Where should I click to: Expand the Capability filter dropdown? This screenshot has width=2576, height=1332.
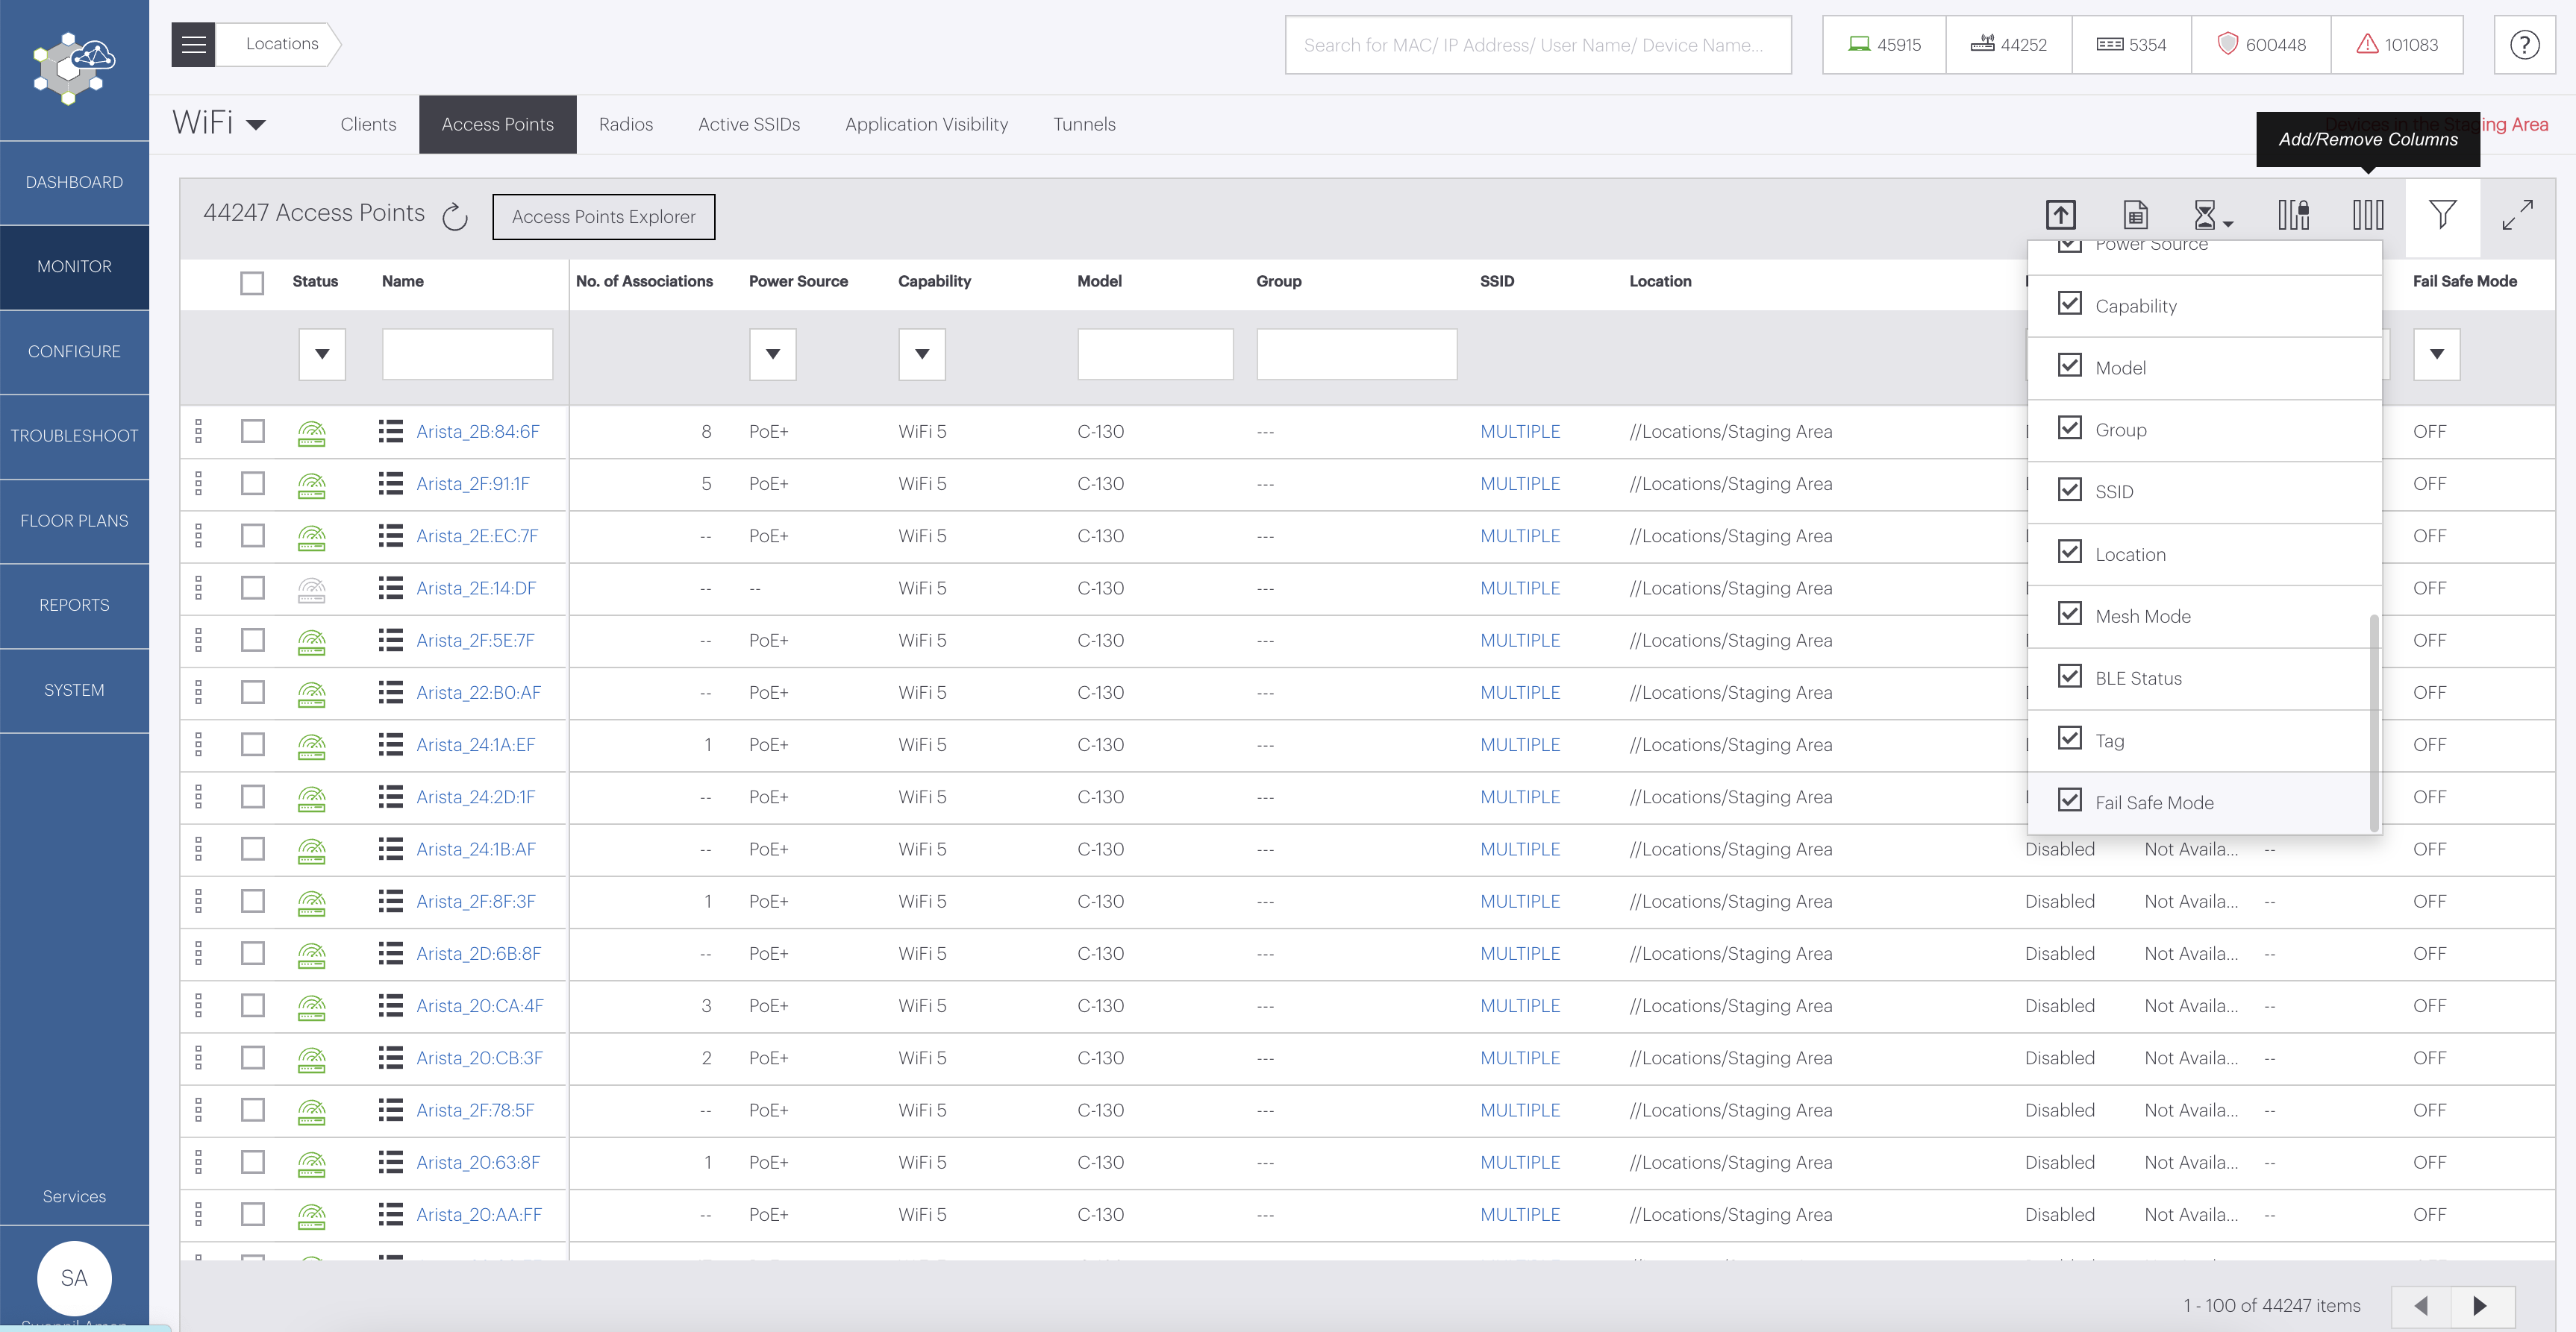pos(921,354)
